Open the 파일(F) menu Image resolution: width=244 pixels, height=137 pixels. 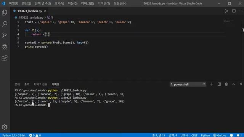(14, 3)
